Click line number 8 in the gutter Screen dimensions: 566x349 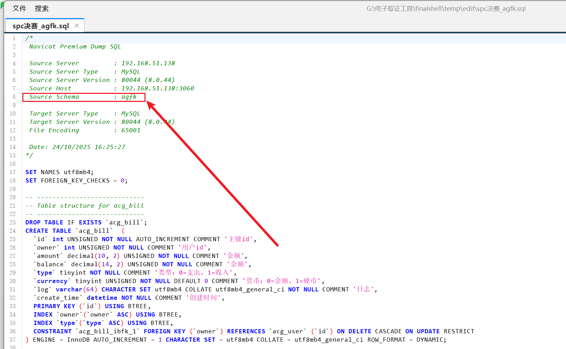[14, 97]
